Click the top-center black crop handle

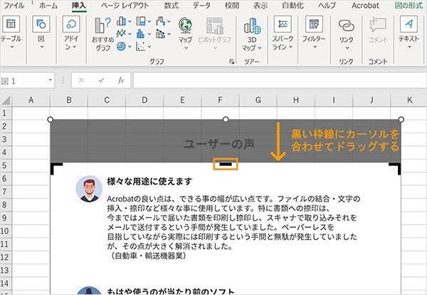[x=226, y=164]
